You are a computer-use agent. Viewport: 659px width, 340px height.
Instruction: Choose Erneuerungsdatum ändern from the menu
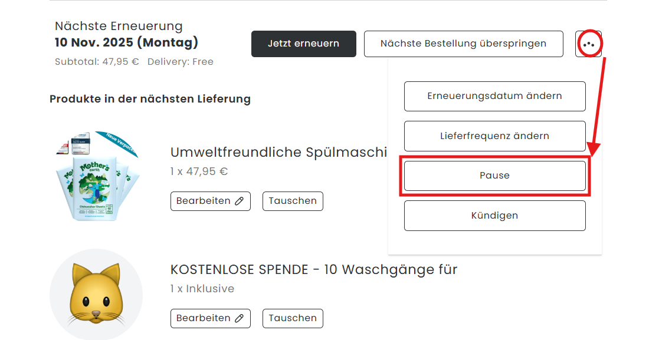494,96
